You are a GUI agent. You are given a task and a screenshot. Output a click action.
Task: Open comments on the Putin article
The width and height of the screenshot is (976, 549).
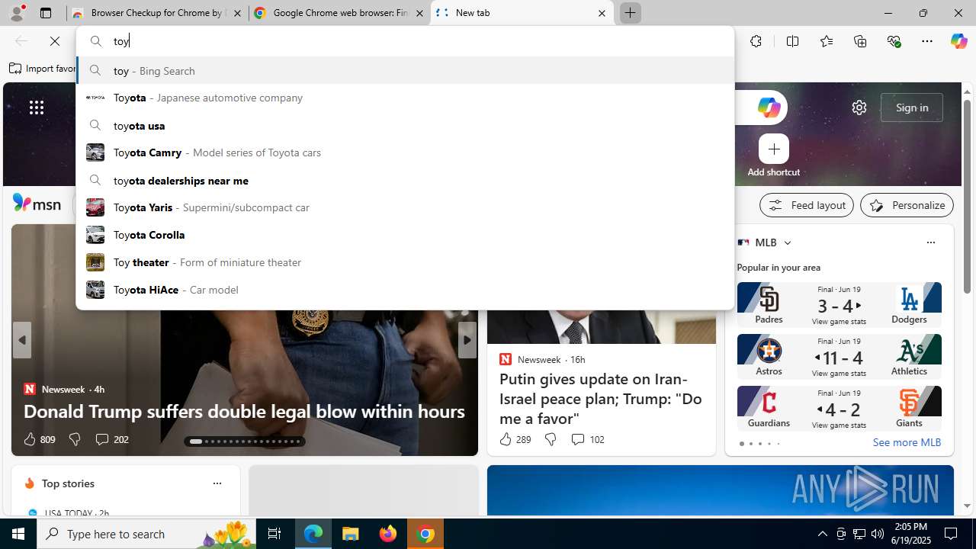click(587, 439)
